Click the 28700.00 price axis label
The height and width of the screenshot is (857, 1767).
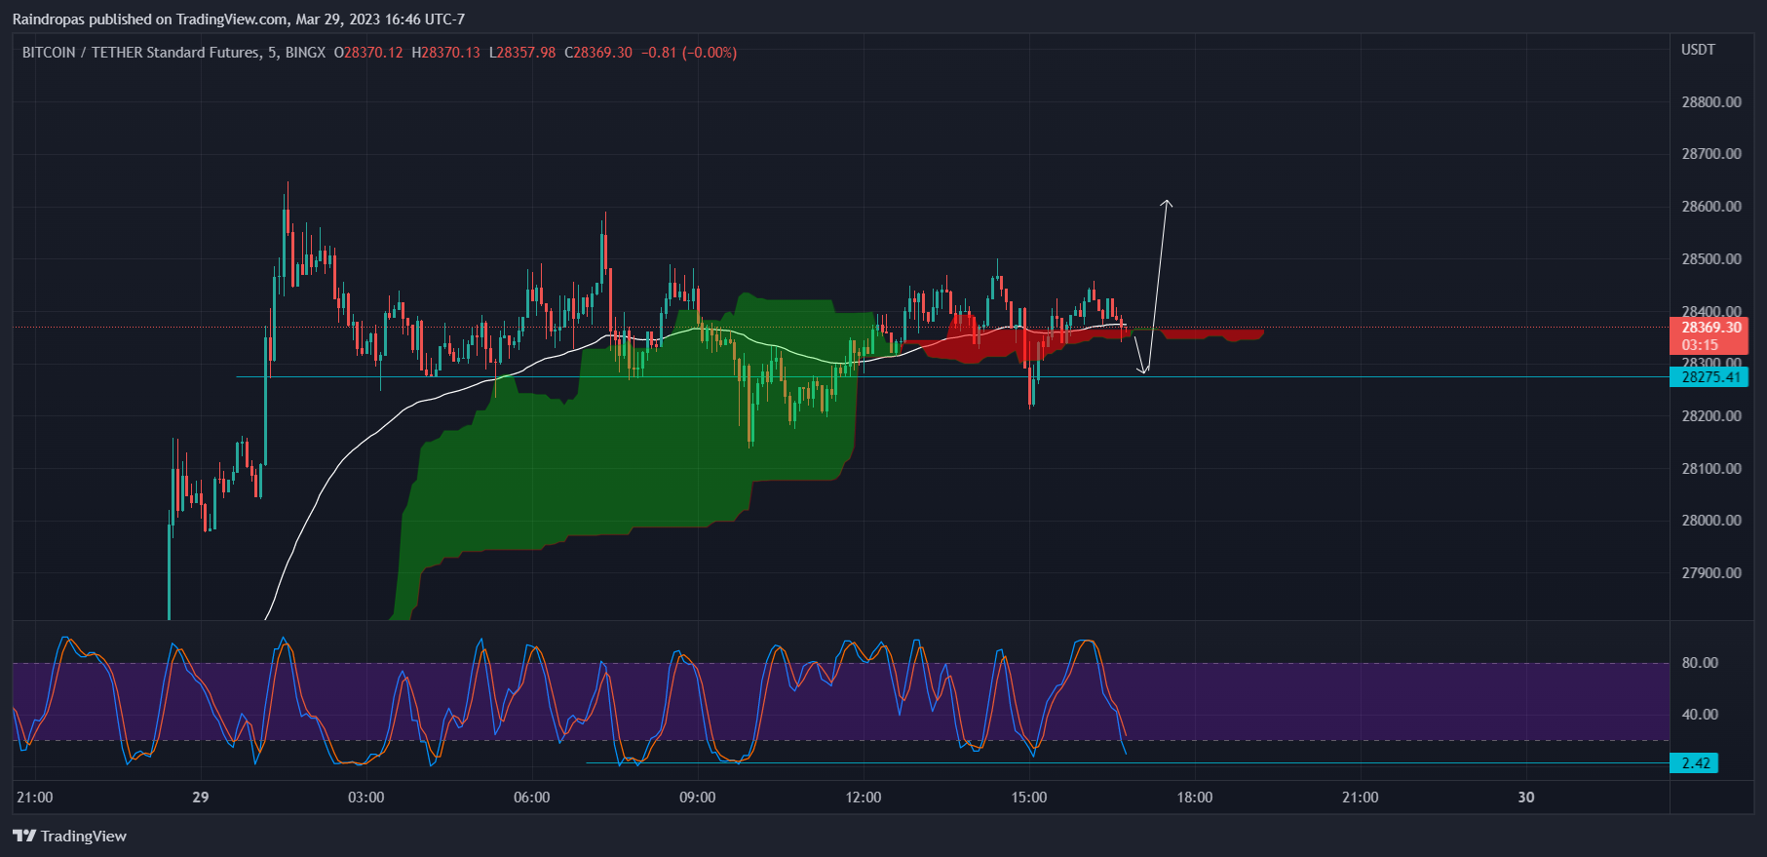(x=1710, y=154)
